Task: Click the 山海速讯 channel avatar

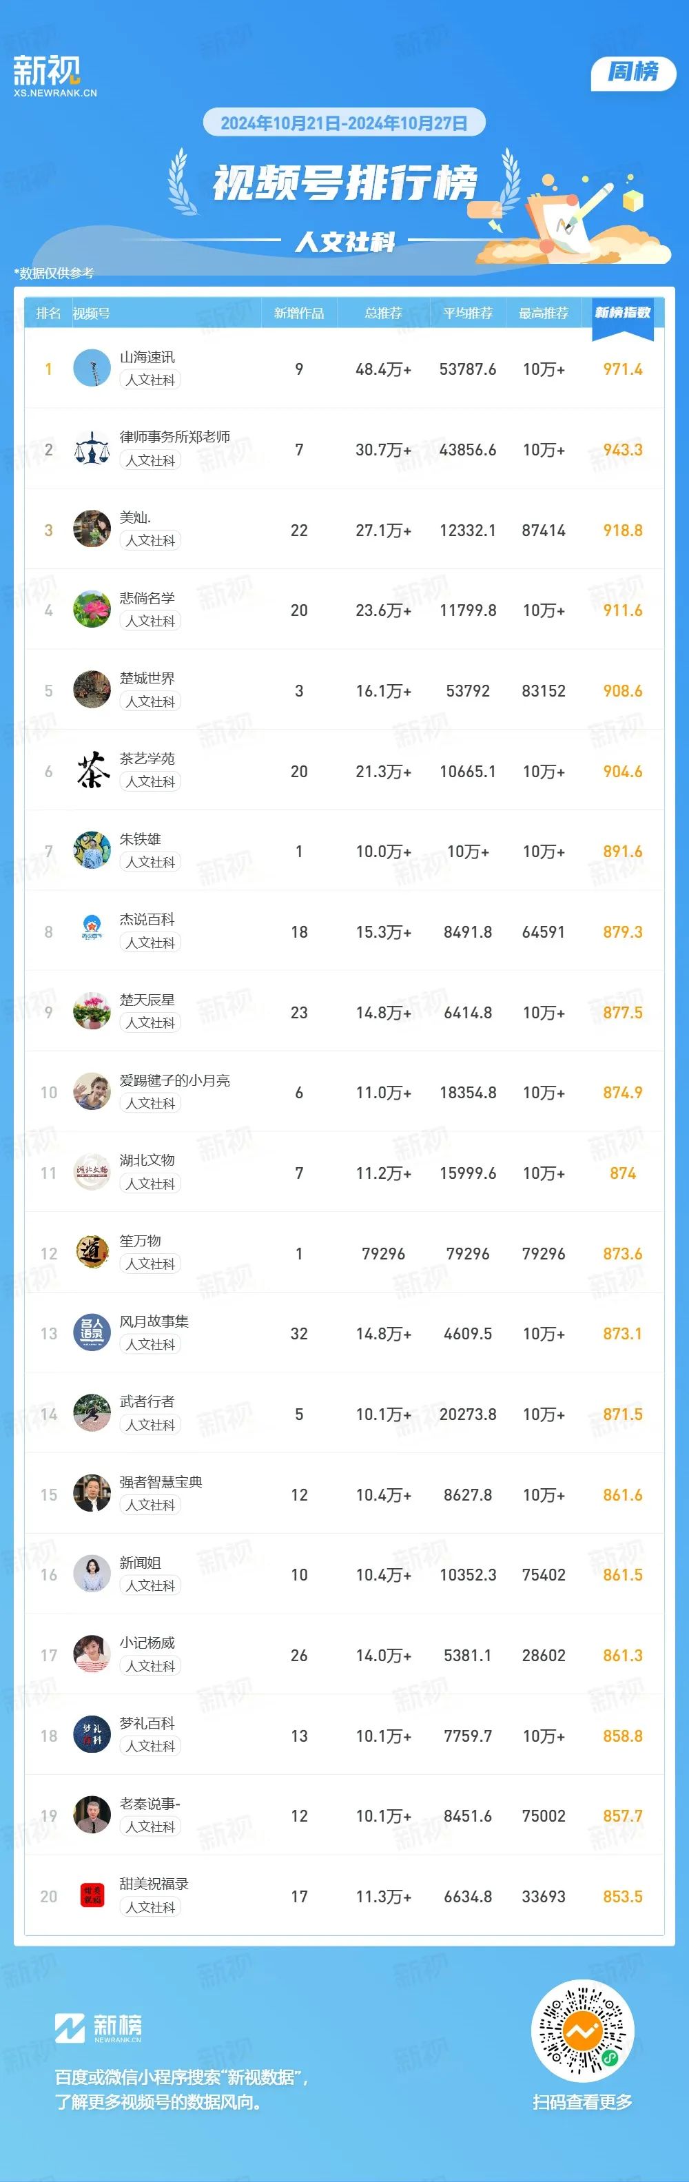Action: (92, 369)
